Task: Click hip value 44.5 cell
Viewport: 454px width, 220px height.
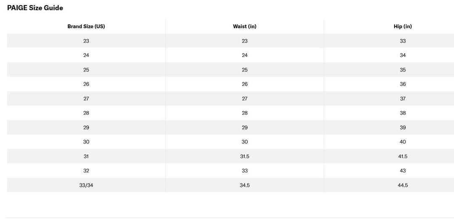Action: coord(403,185)
